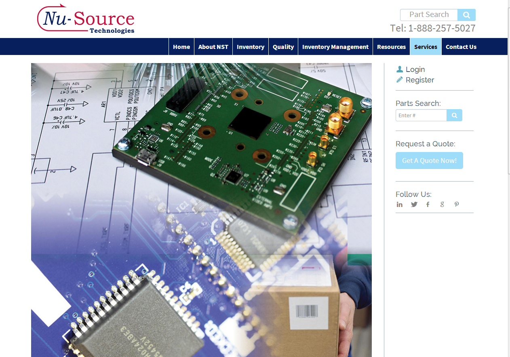Click the user icon beside Login
The width and height of the screenshot is (510, 357).
point(400,70)
